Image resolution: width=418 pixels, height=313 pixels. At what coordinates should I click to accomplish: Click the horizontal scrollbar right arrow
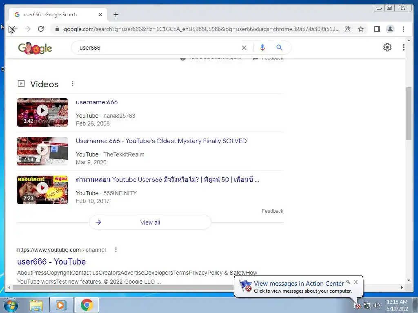tap(402, 287)
